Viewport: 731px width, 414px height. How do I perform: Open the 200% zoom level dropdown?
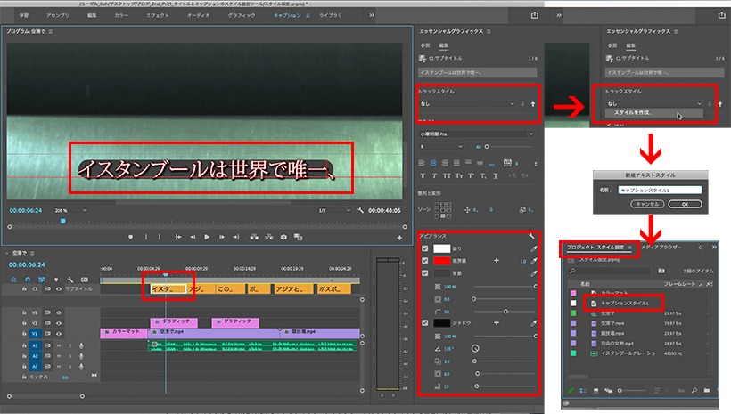coord(70,210)
